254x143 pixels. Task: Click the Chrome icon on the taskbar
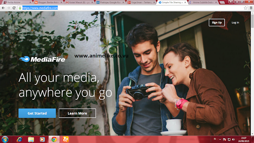[54, 139]
